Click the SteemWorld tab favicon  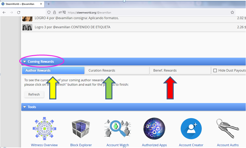tap(3, 4)
